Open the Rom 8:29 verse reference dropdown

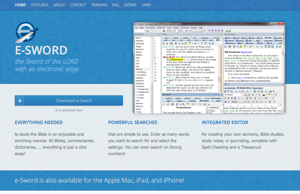tap(179, 30)
